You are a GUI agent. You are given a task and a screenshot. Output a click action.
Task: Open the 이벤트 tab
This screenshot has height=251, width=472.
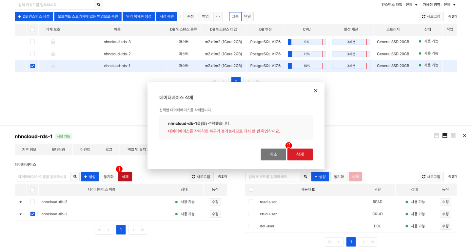85,150
